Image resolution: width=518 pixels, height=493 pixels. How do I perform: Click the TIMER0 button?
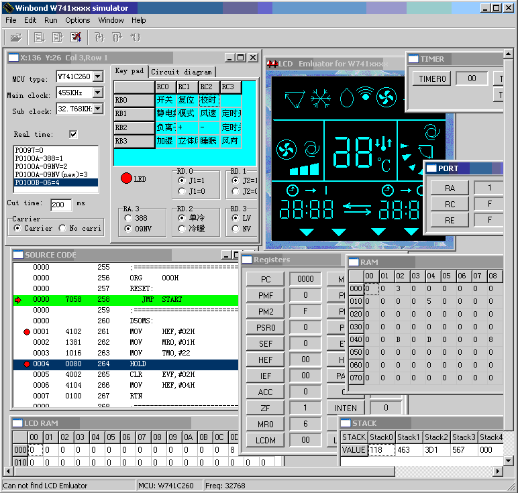point(432,79)
